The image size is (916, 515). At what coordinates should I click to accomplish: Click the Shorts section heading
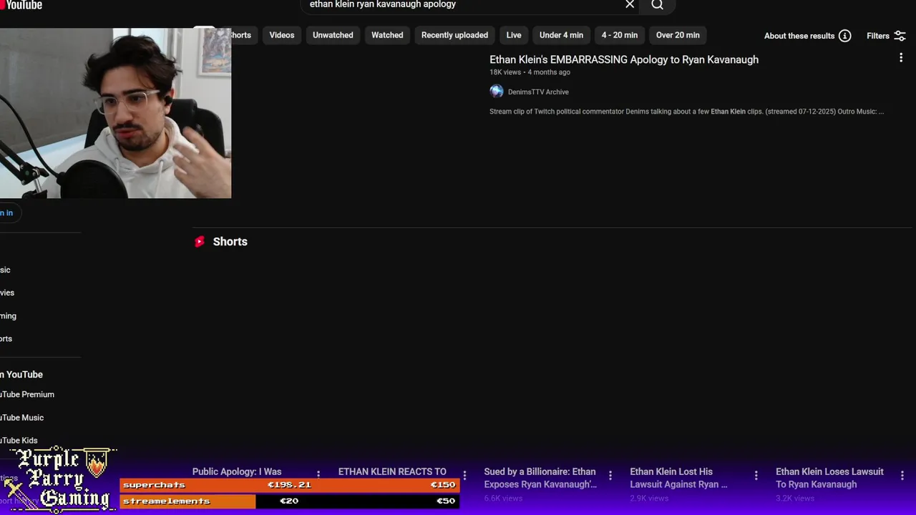[230, 242]
